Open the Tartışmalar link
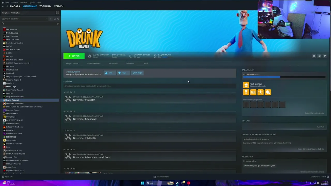The width and height of the screenshot is (331, 186). (113, 64)
